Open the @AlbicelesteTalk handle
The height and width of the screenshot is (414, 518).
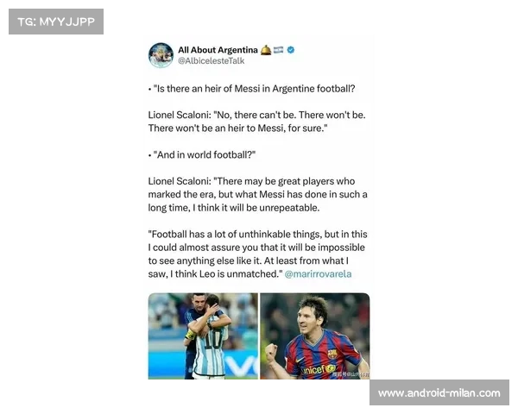[212, 60]
